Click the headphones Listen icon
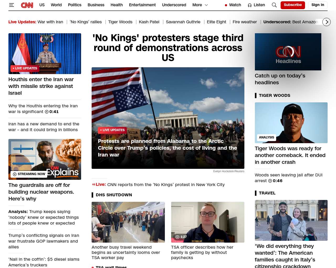The height and width of the screenshot is (268, 336). (250, 5)
